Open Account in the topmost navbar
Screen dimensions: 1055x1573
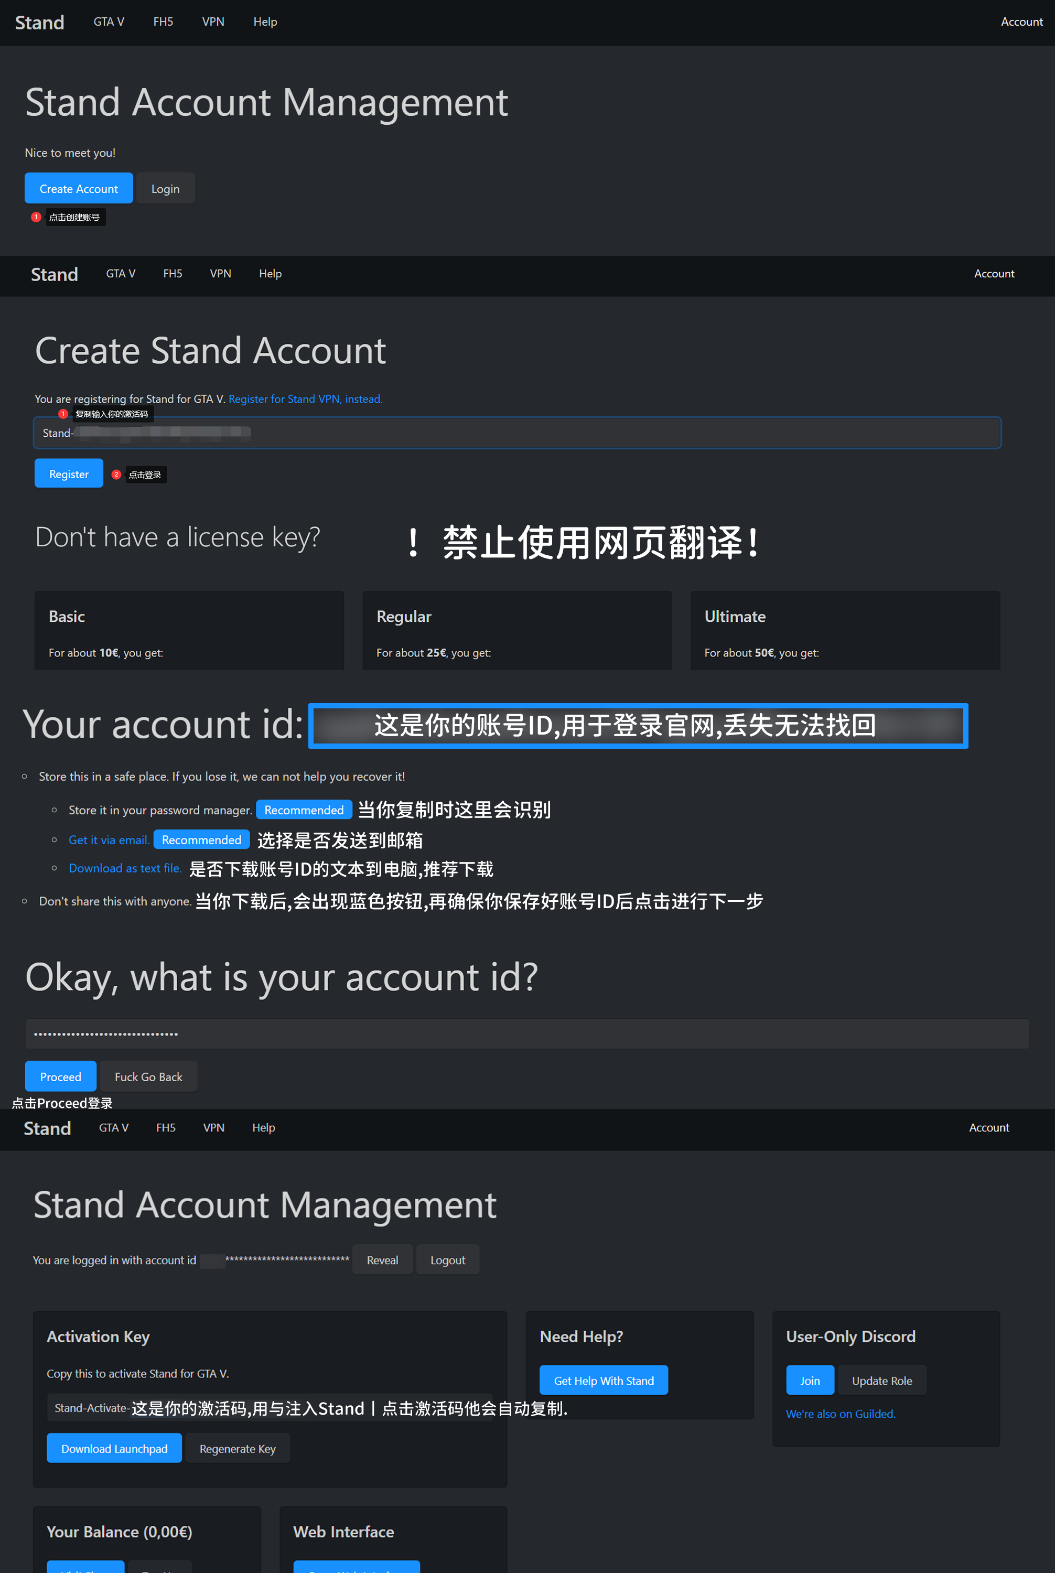1021,21
